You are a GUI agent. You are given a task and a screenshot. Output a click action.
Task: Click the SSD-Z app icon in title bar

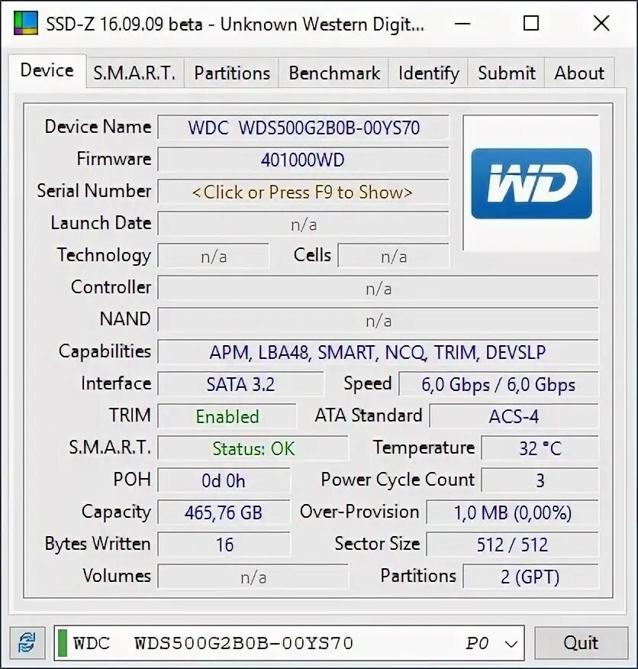tap(26, 23)
